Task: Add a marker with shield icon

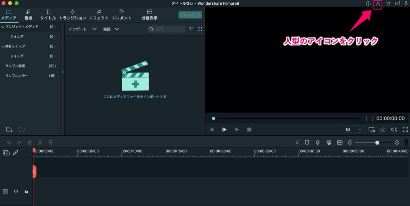Action: 307,143
